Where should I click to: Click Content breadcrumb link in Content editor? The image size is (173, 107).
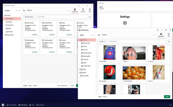[25, 86]
